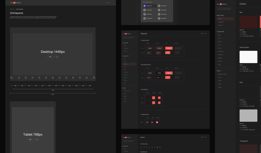Image resolution: width=261 pixels, height=153 pixels.
Task: Click the pressed red LinkedIn socials button
Action: click(x=157, y=122)
